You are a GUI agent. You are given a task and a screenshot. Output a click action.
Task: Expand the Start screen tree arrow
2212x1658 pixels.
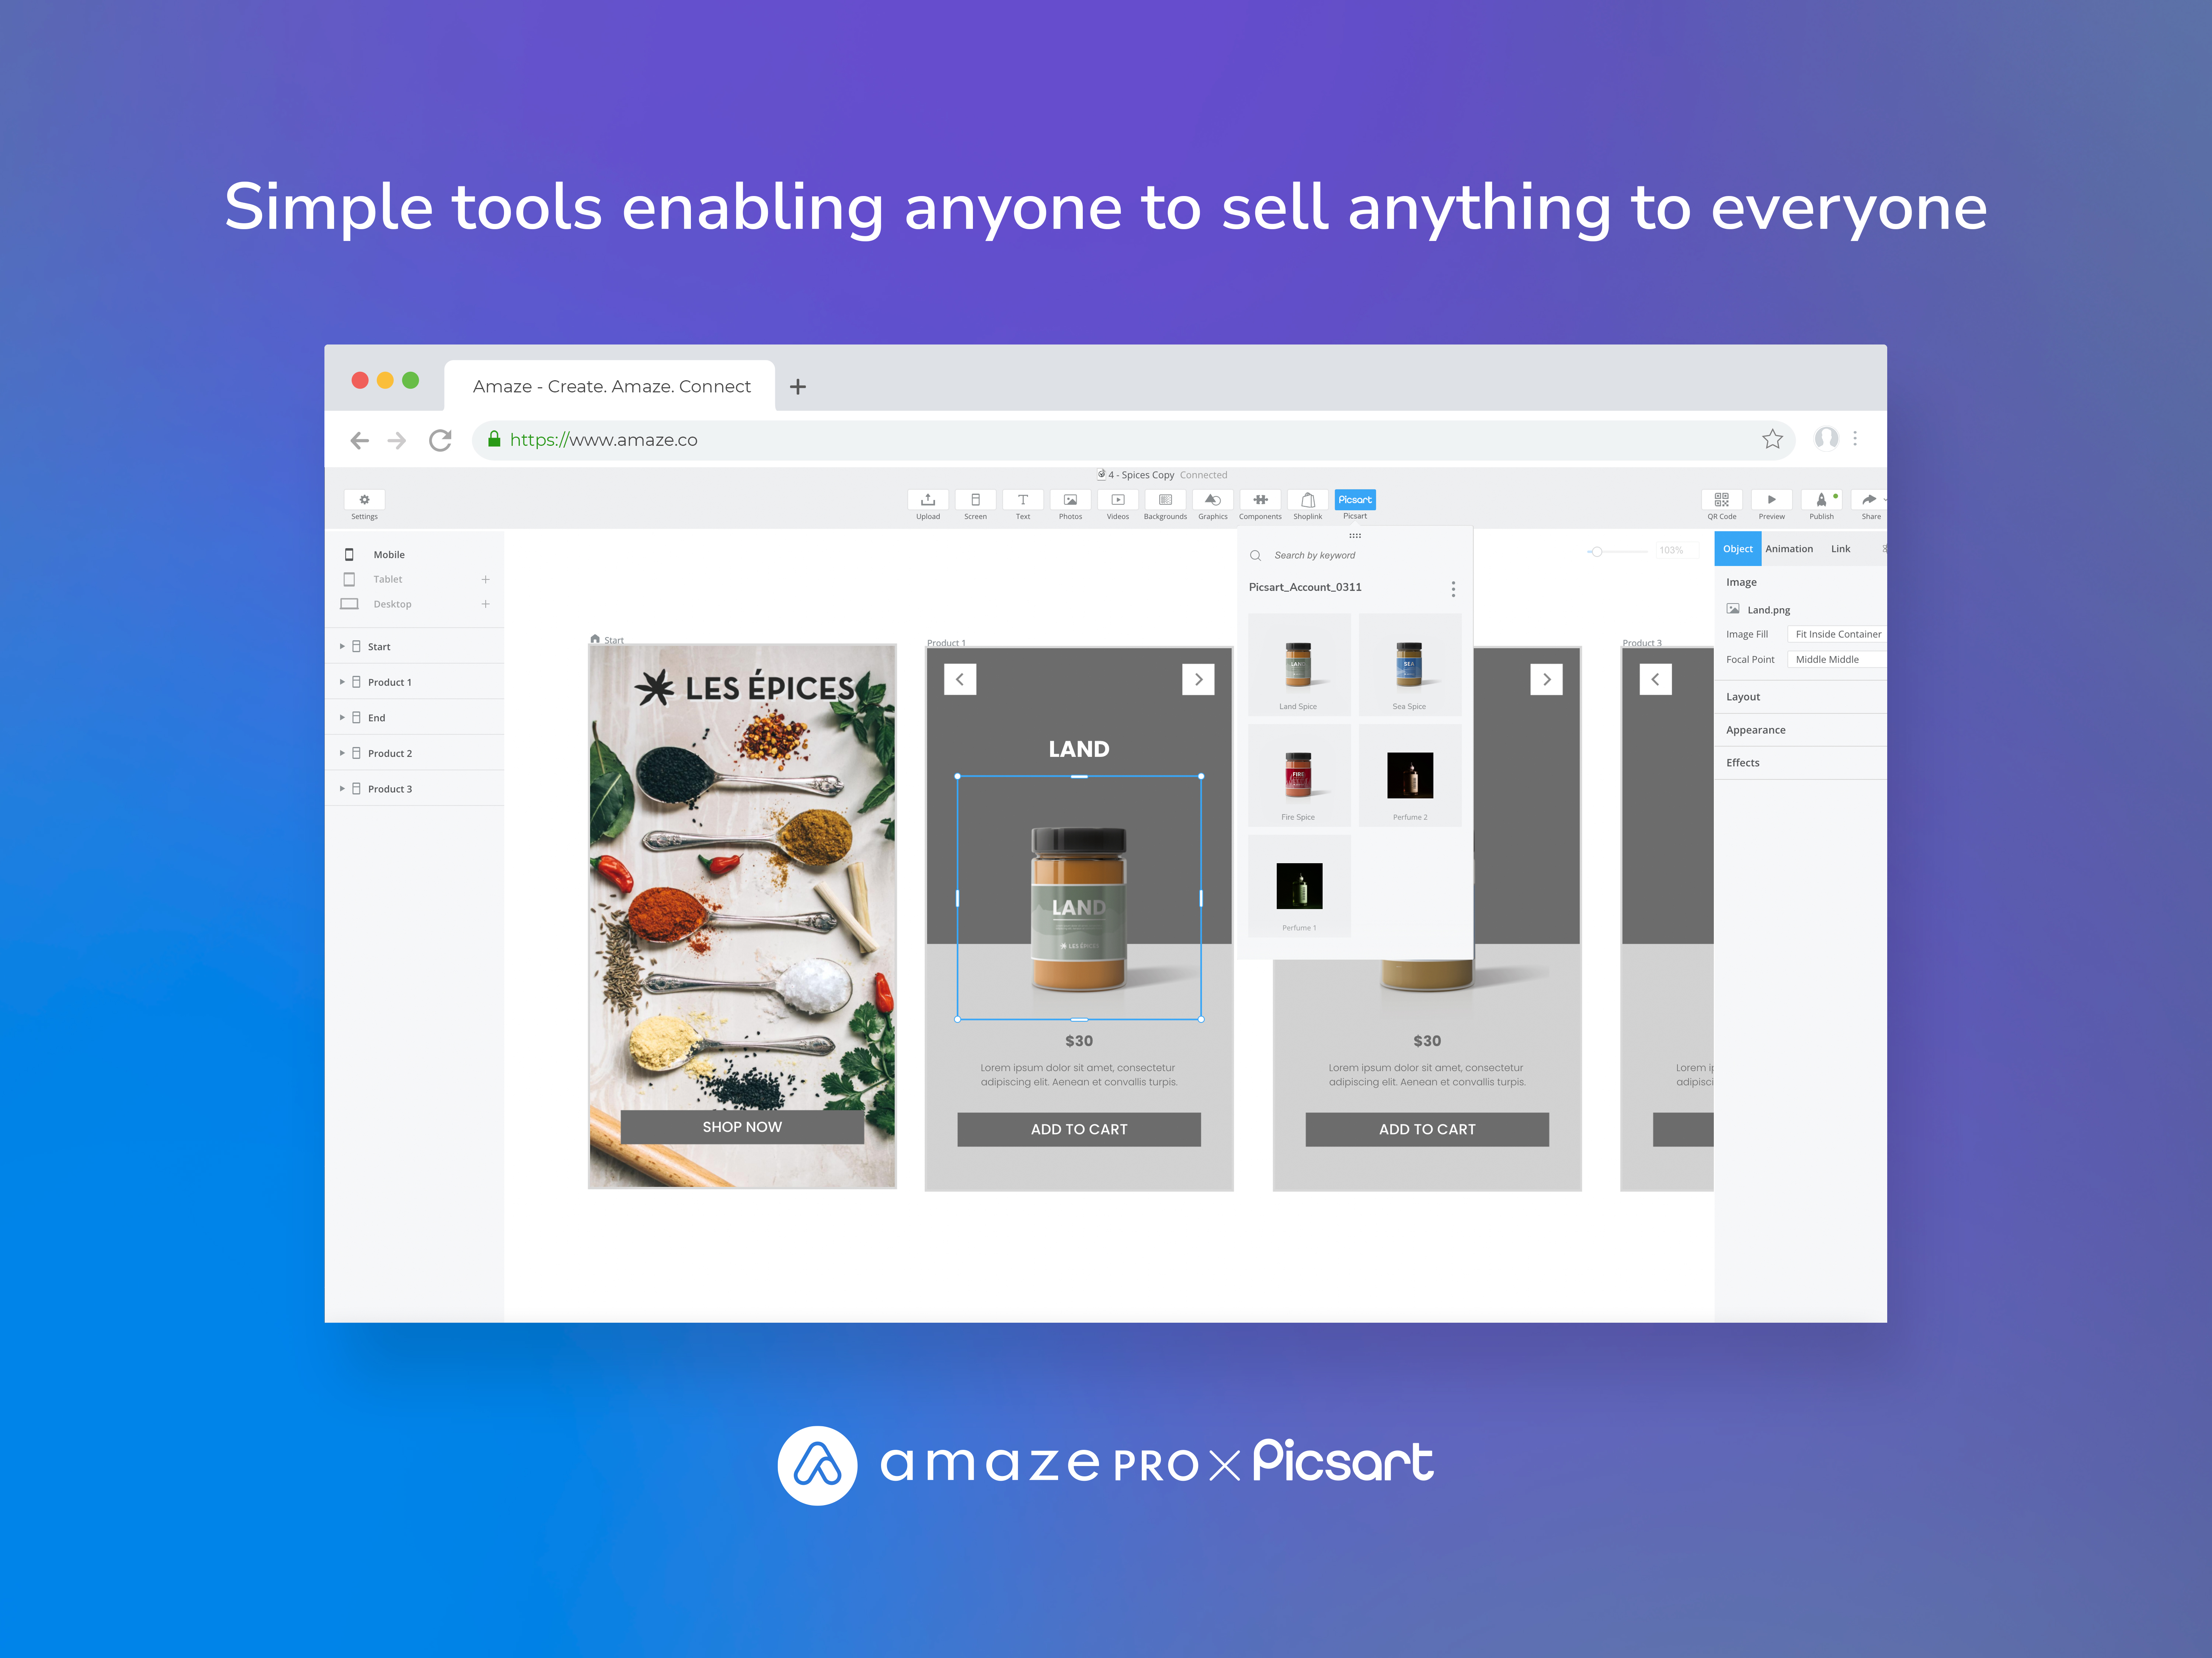(x=342, y=647)
